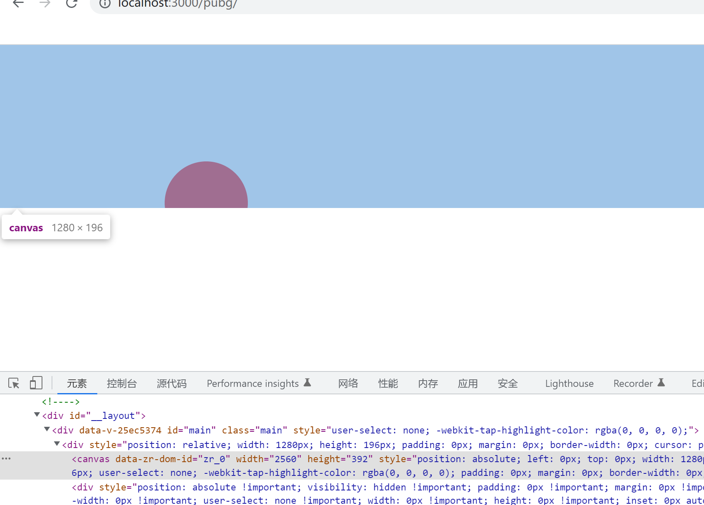The height and width of the screenshot is (505, 704).
Task: Switch to the 源代码 sources panel
Action: click(171, 383)
